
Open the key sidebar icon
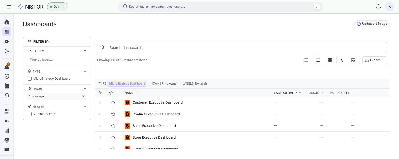pos(7,121)
